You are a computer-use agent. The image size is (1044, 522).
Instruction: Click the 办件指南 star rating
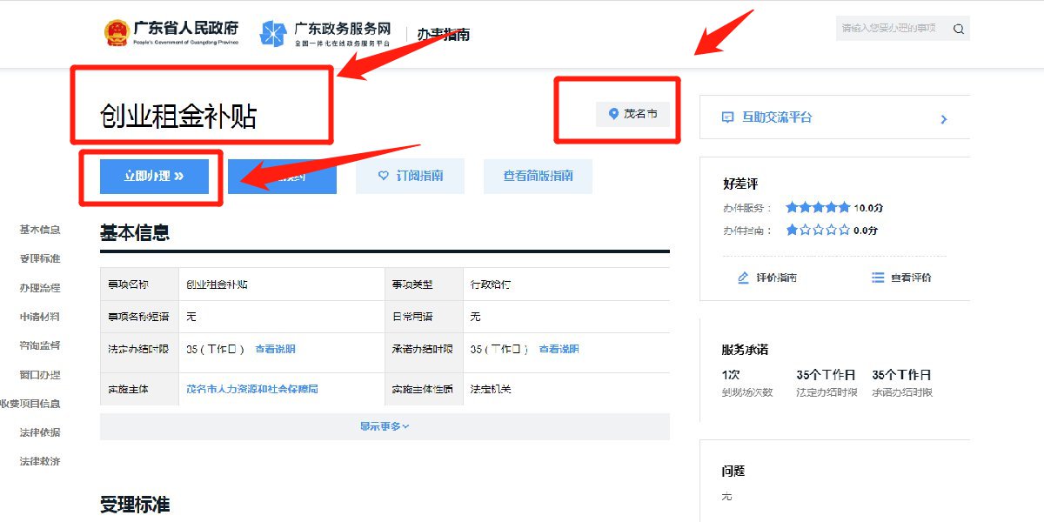point(818,231)
